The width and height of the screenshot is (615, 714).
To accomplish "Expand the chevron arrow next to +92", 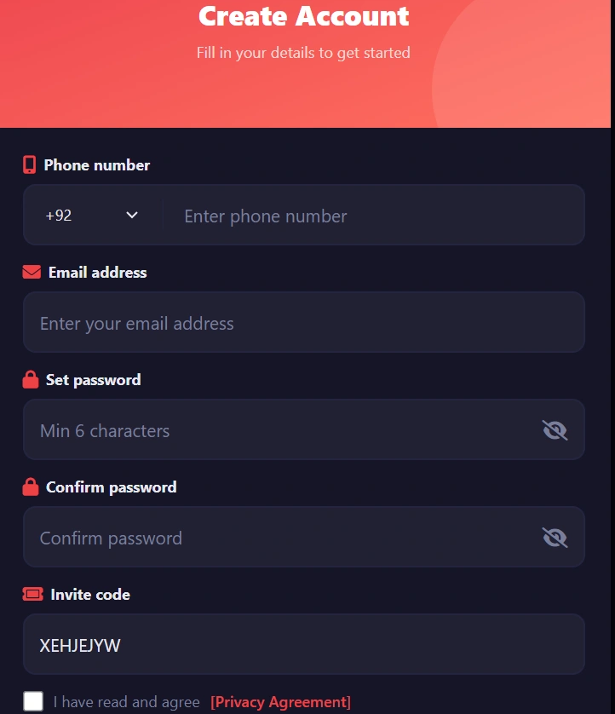I will (132, 216).
